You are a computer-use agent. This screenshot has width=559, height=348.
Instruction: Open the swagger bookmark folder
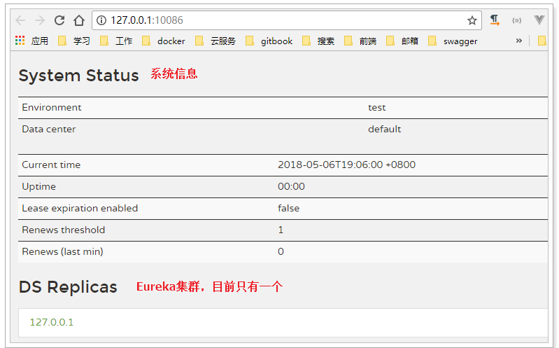pyautogui.click(x=453, y=41)
